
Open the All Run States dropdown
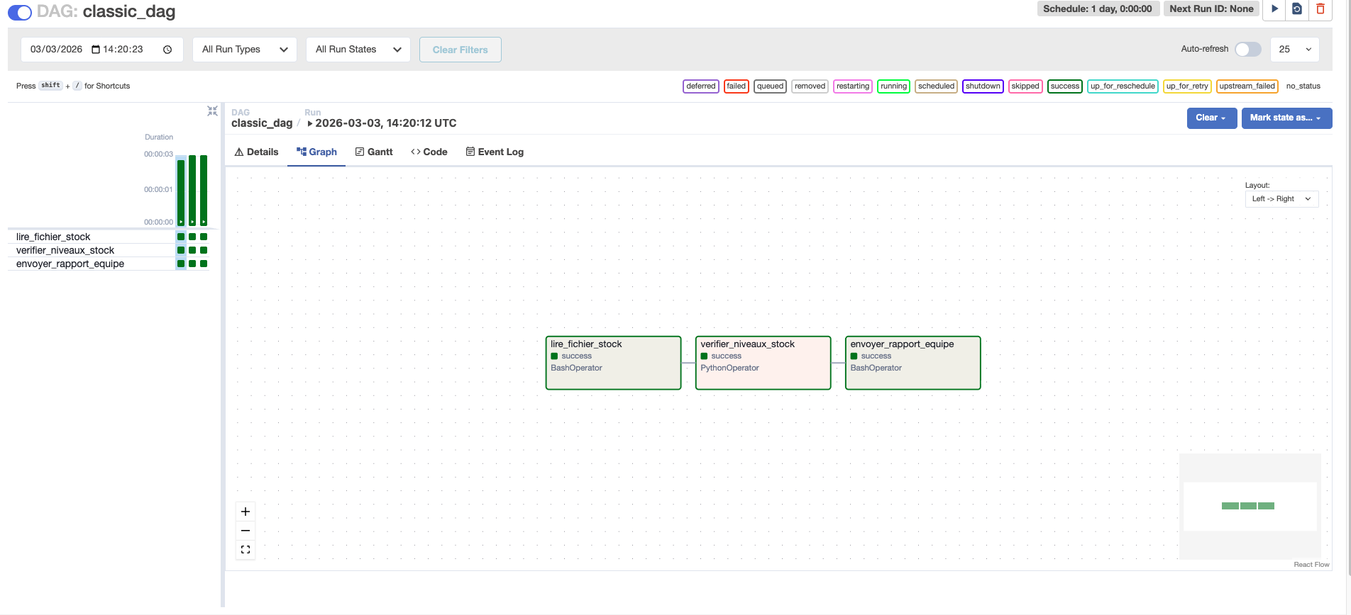click(x=358, y=50)
